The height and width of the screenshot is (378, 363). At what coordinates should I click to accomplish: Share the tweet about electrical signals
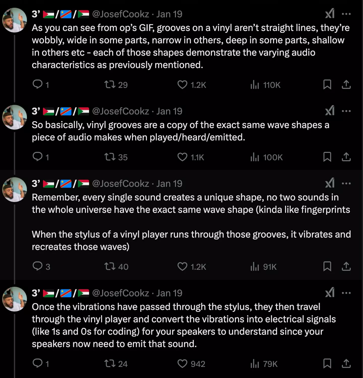click(346, 364)
